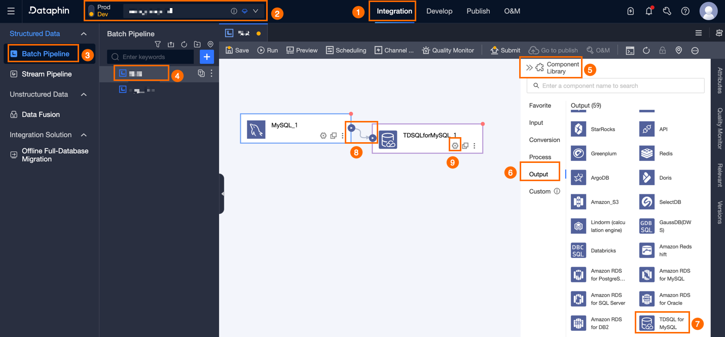This screenshot has height=337, width=725.
Task: Click the more (ellipsis) icon in canvas toolbar
Action: tap(695, 50)
